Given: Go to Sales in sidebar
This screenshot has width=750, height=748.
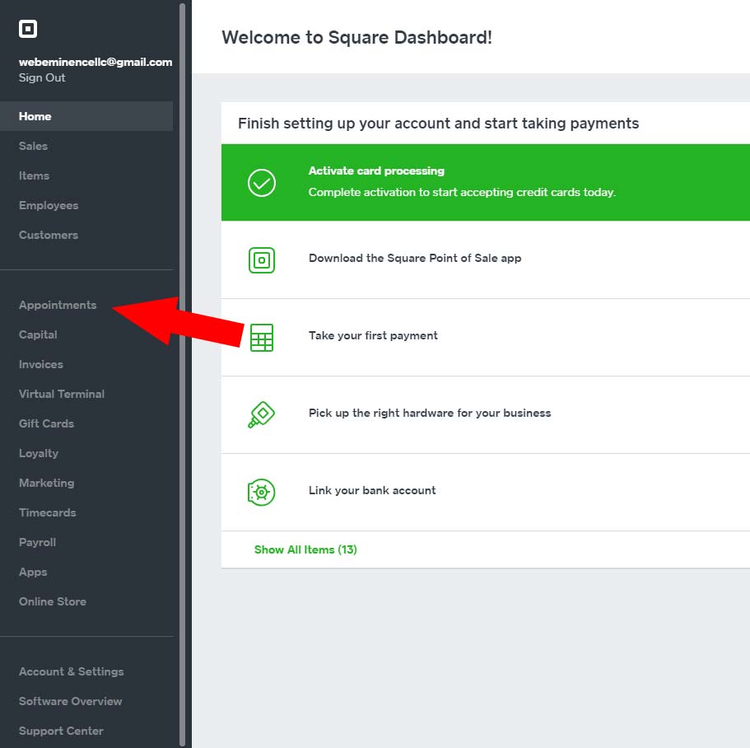Looking at the screenshot, I should [33, 146].
